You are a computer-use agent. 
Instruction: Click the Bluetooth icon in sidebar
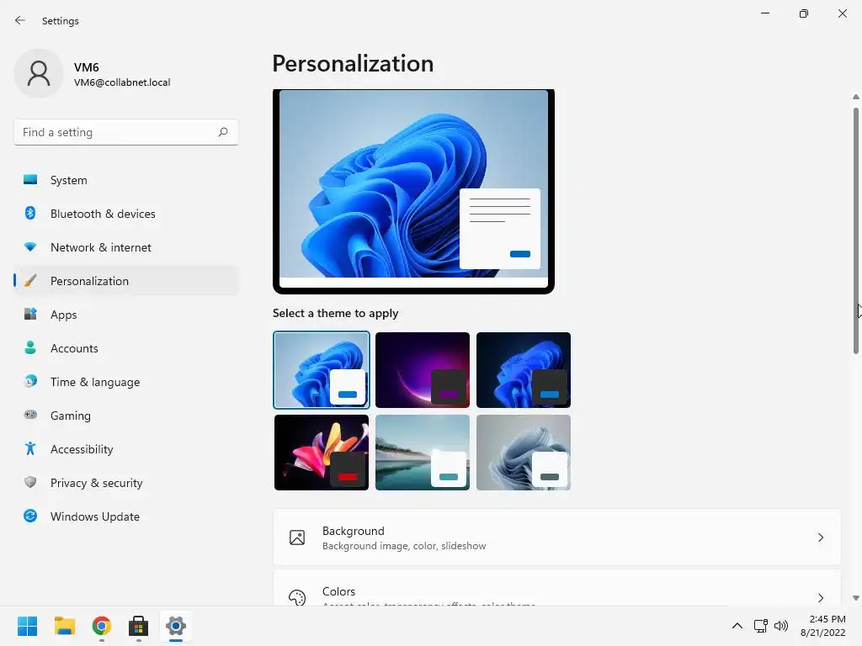pyautogui.click(x=30, y=213)
